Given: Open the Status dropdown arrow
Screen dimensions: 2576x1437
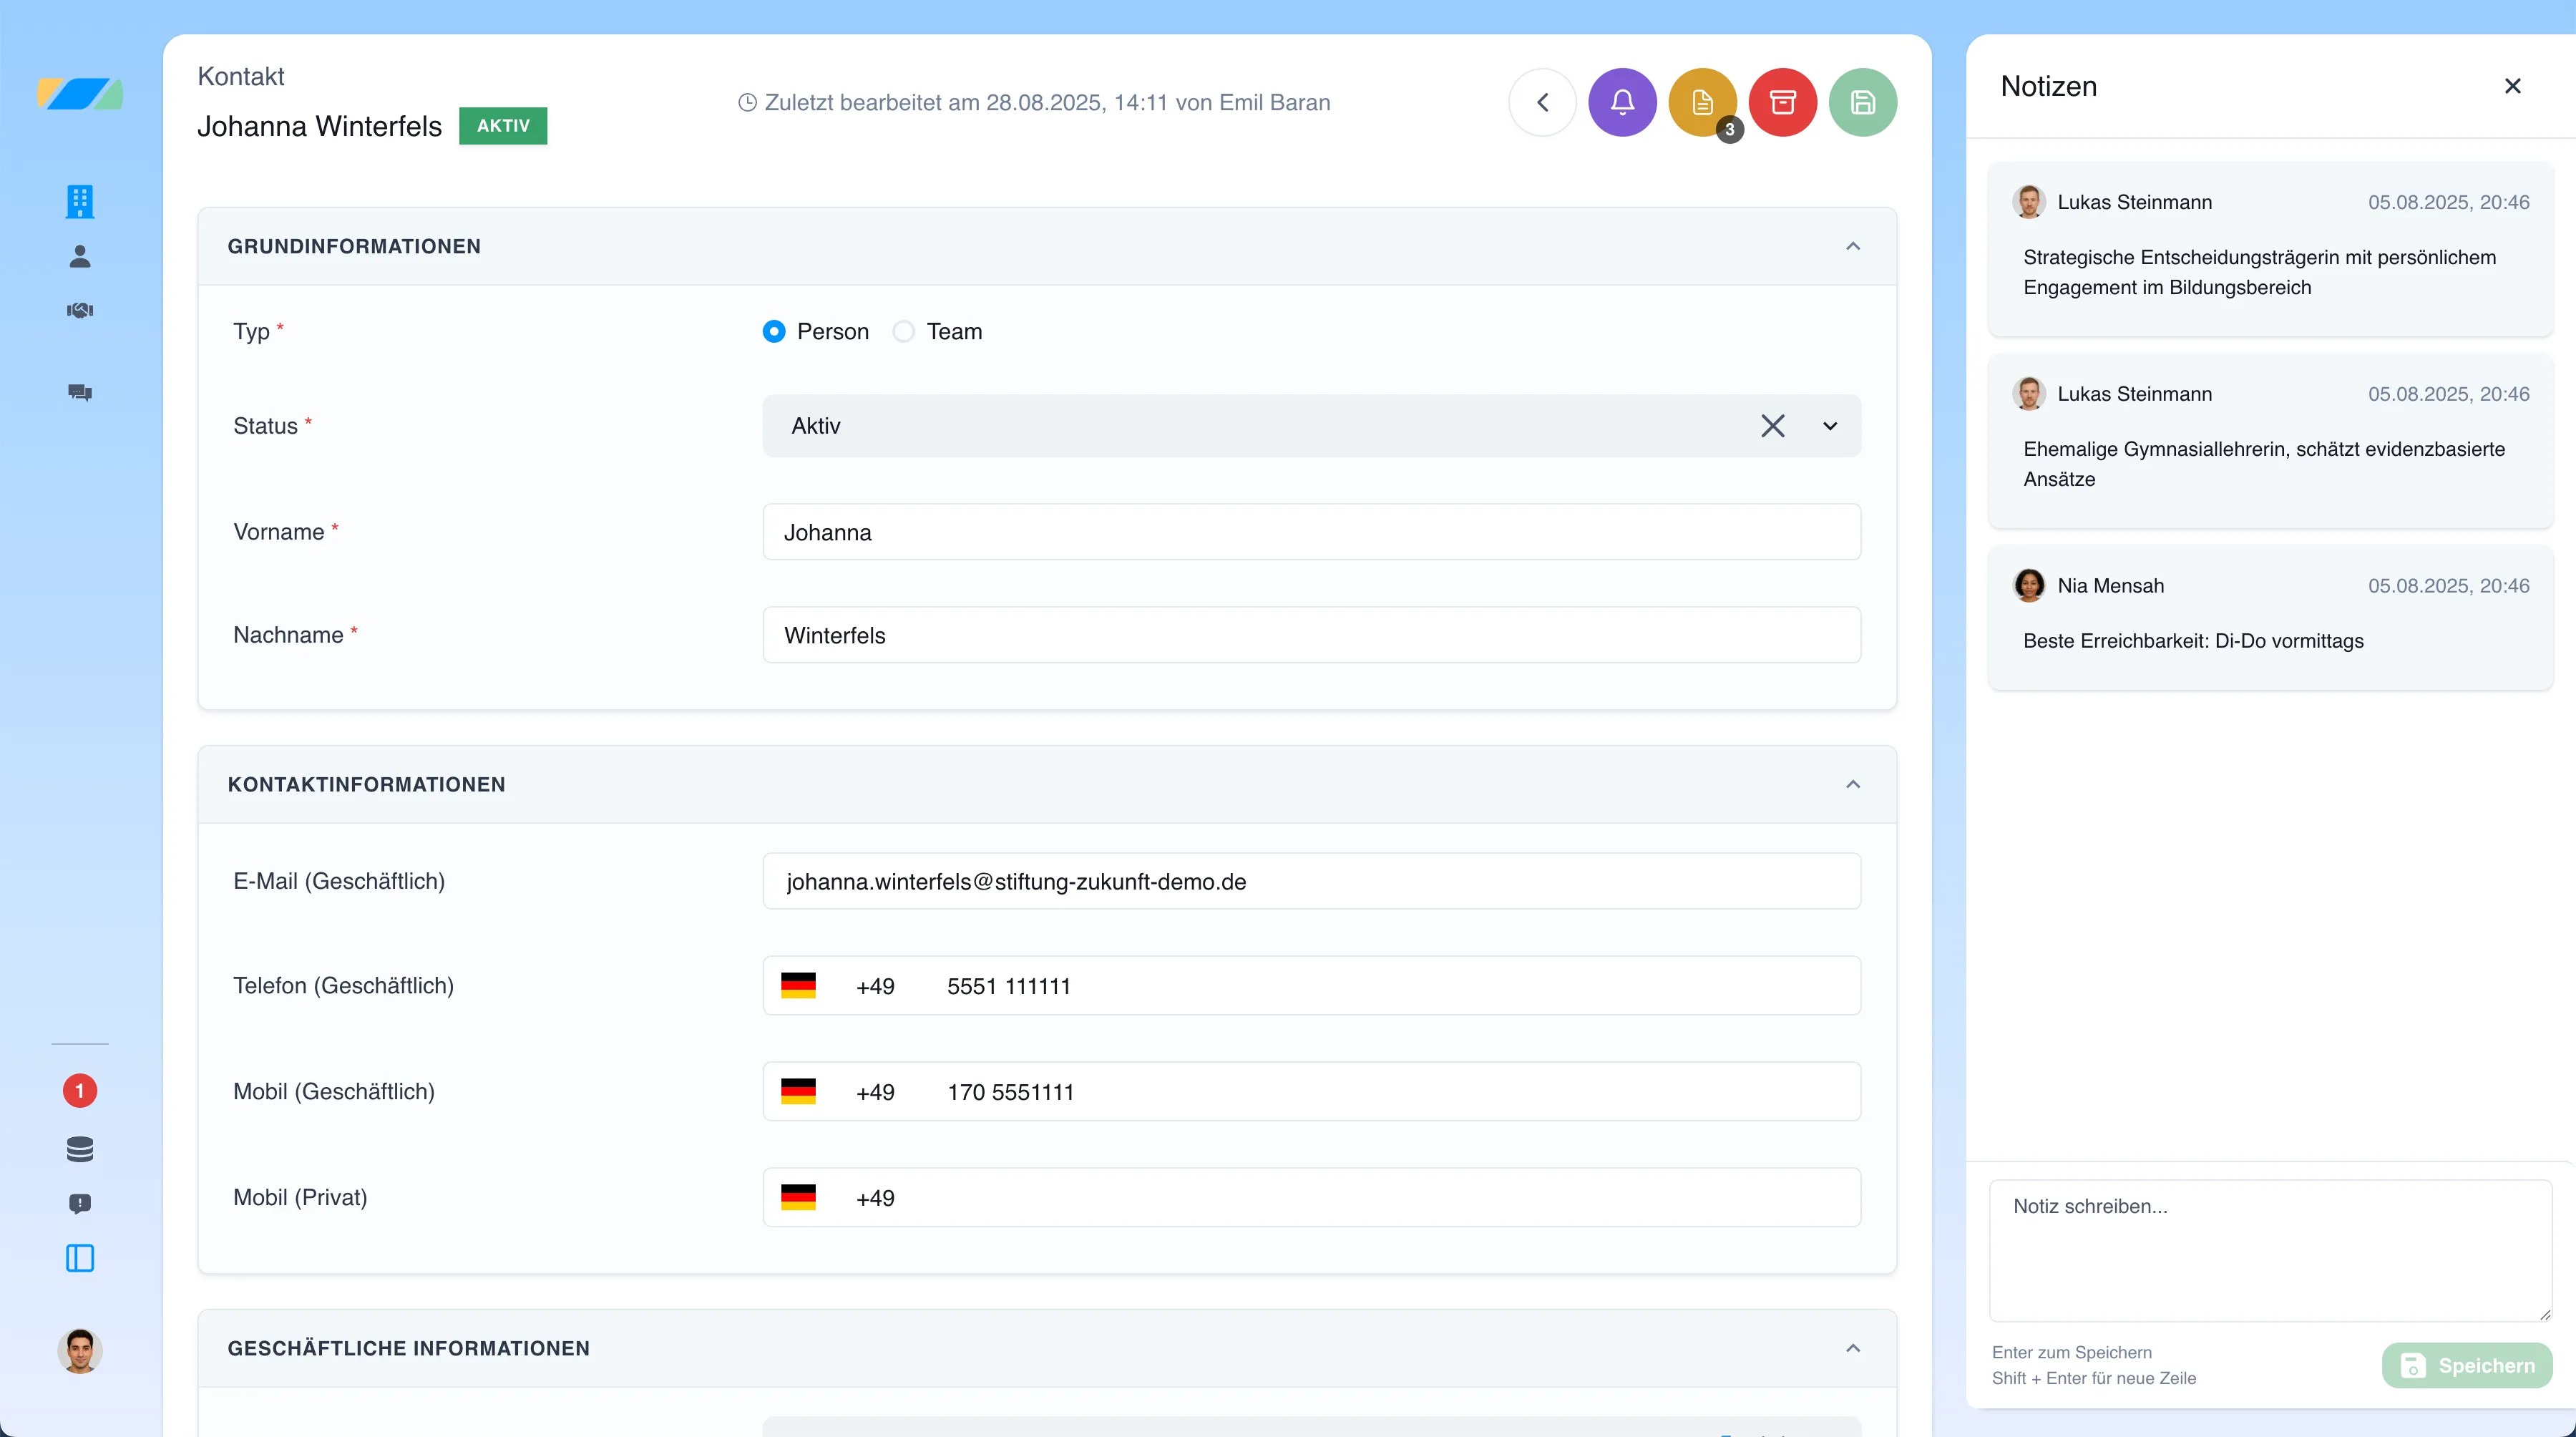Looking at the screenshot, I should 1830,426.
